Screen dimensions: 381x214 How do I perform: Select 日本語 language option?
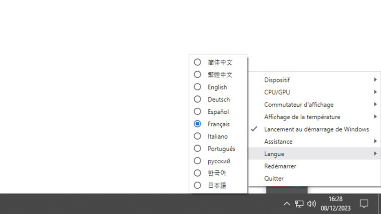click(x=198, y=185)
